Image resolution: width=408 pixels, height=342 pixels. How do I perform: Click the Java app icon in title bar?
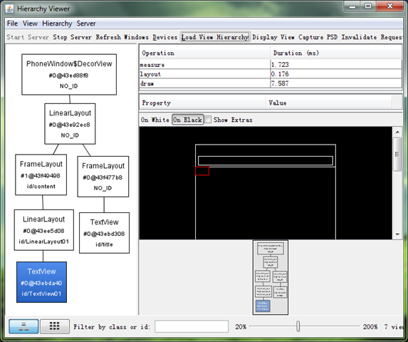(10, 9)
